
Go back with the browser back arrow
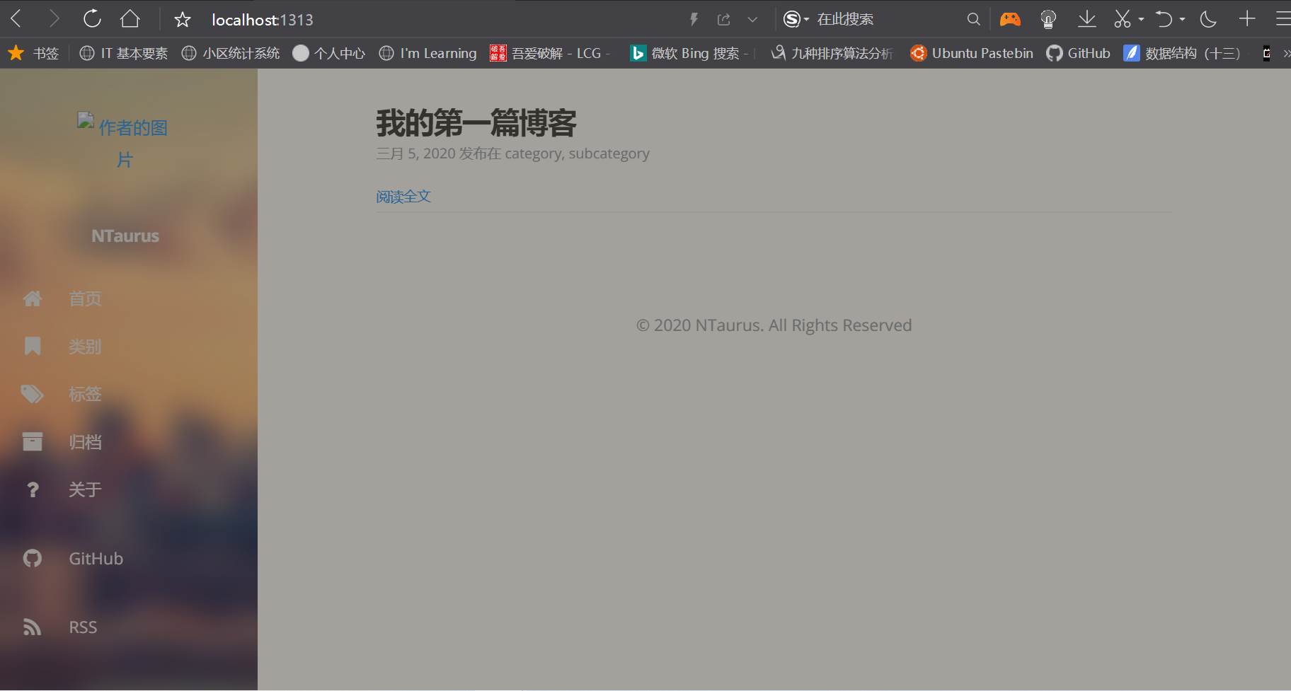point(16,18)
